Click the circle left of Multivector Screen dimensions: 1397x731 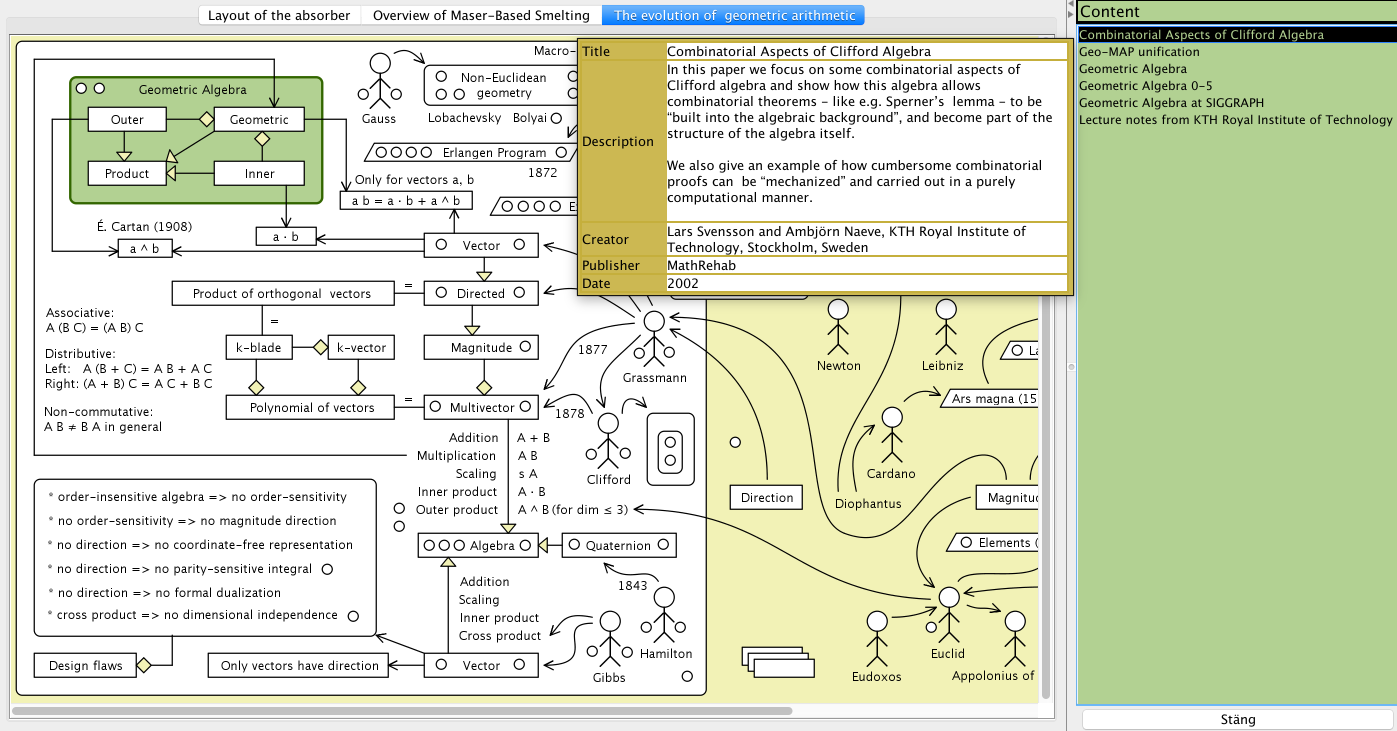tap(435, 406)
